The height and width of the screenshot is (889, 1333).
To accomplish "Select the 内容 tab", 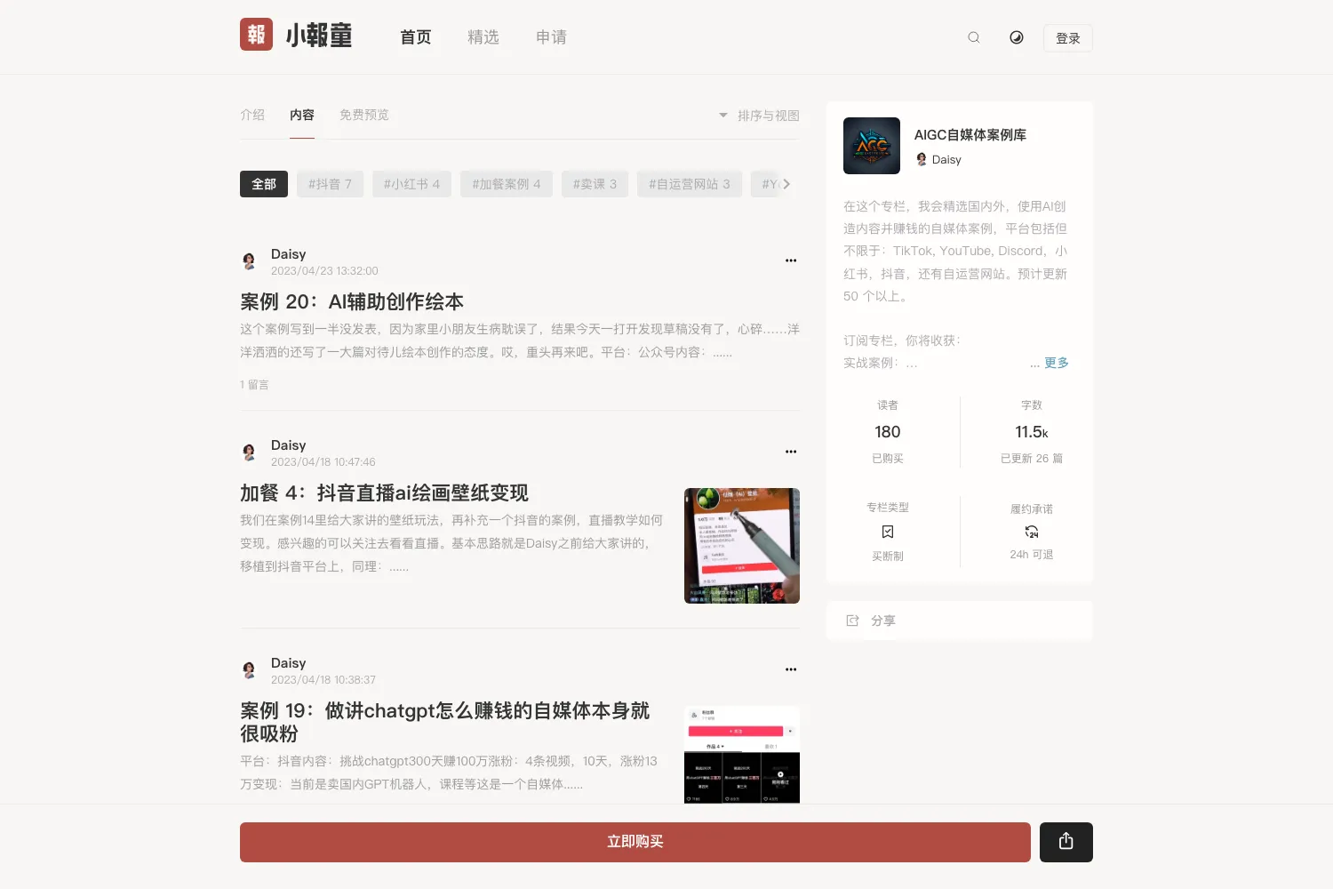I will (x=302, y=115).
